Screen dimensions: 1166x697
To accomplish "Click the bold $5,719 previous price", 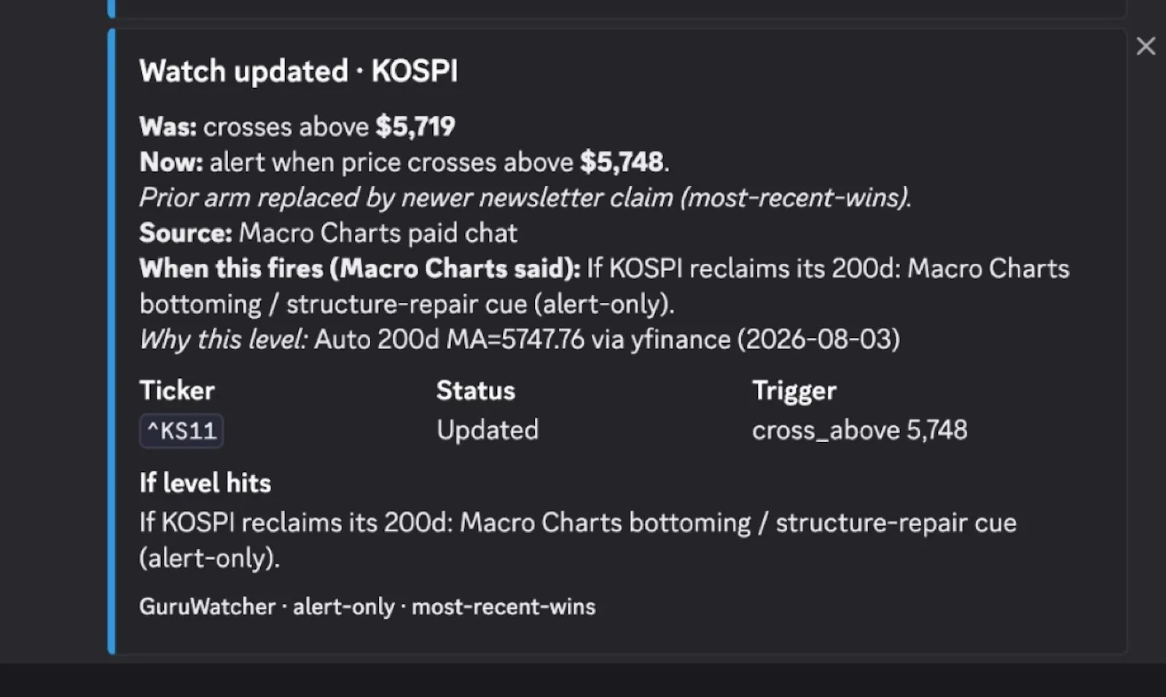I will (415, 127).
